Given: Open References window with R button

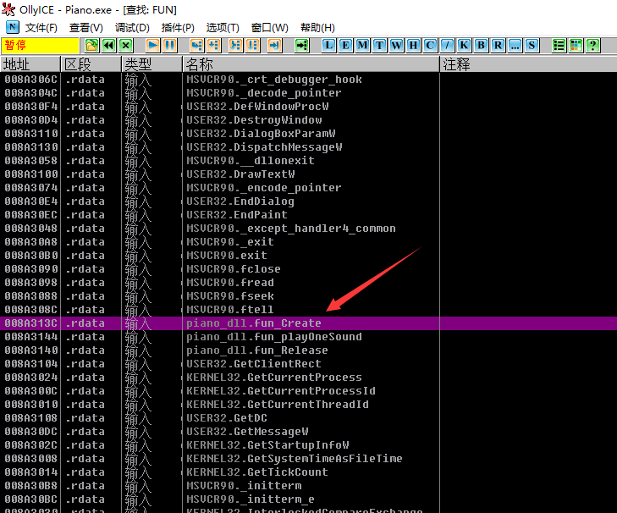Looking at the screenshot, I should tap(498, 45).
